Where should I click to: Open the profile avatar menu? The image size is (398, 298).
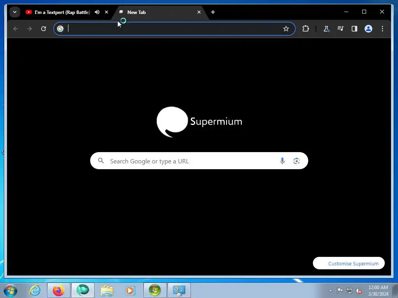click(368, 29)
